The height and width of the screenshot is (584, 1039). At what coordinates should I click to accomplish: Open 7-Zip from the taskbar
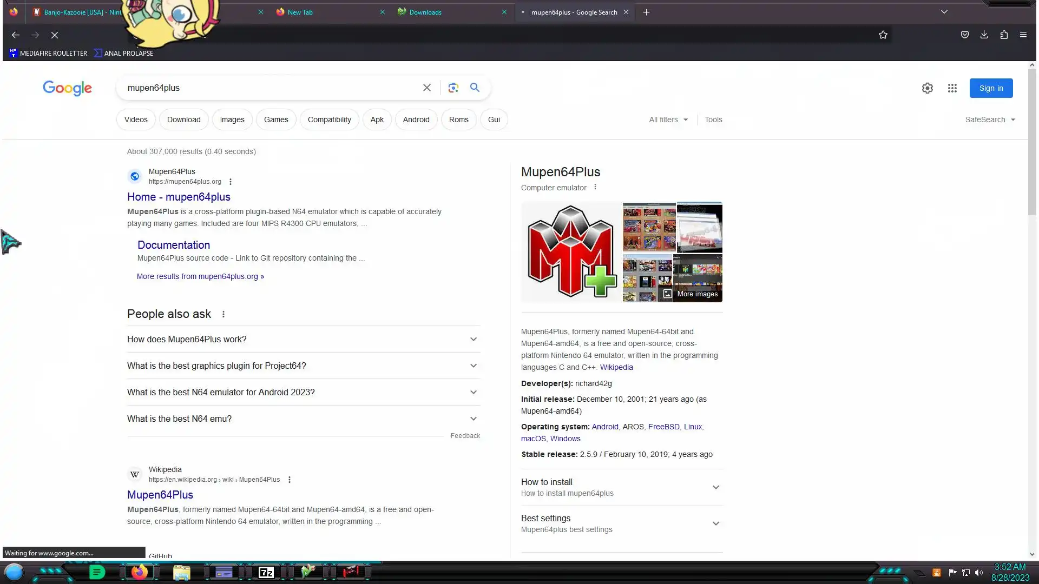coord(266,572)
